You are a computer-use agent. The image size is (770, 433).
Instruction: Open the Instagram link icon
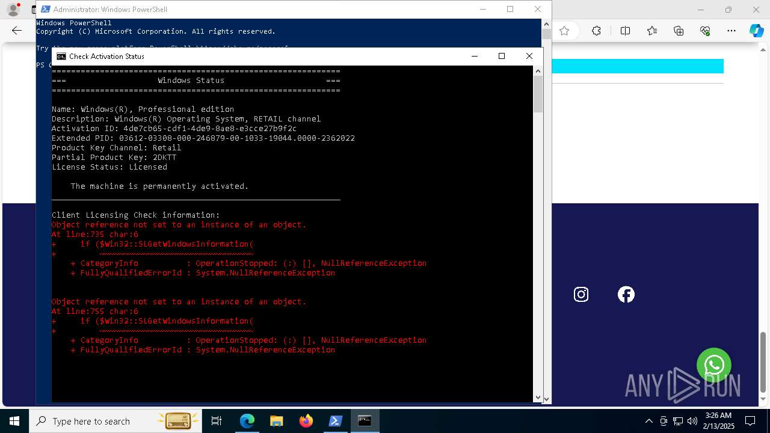click(581, 294)
